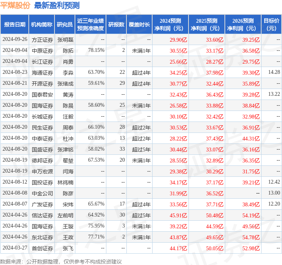Click accuracy value 67.53%

pos(96,160)
